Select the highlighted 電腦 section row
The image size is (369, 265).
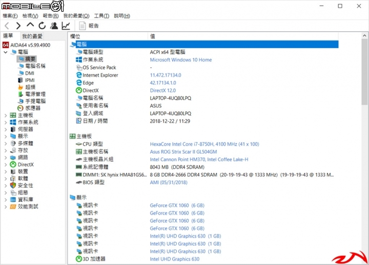coord(204,44)
